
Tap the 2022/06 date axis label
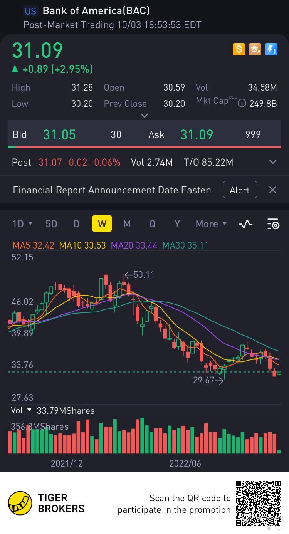click(185, 463)
